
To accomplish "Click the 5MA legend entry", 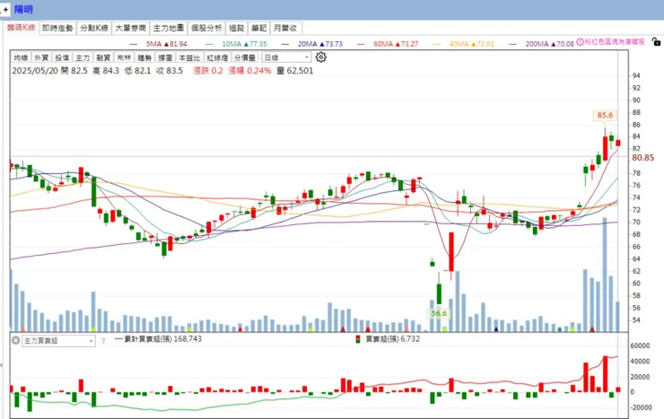I will pos(159,44).
